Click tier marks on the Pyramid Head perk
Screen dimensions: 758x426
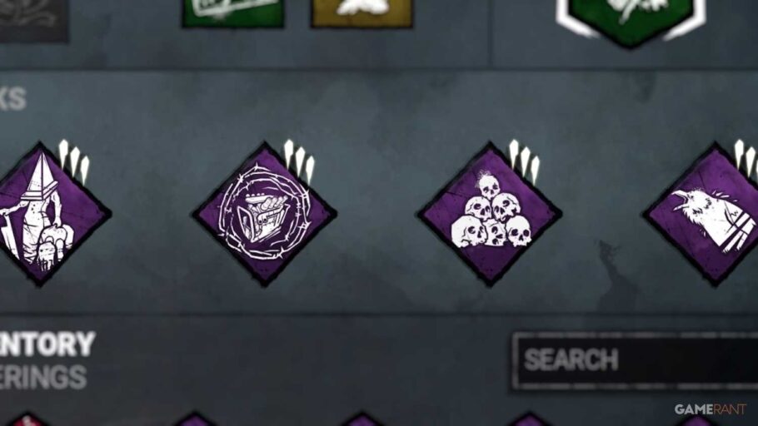[x=74, y=161]
